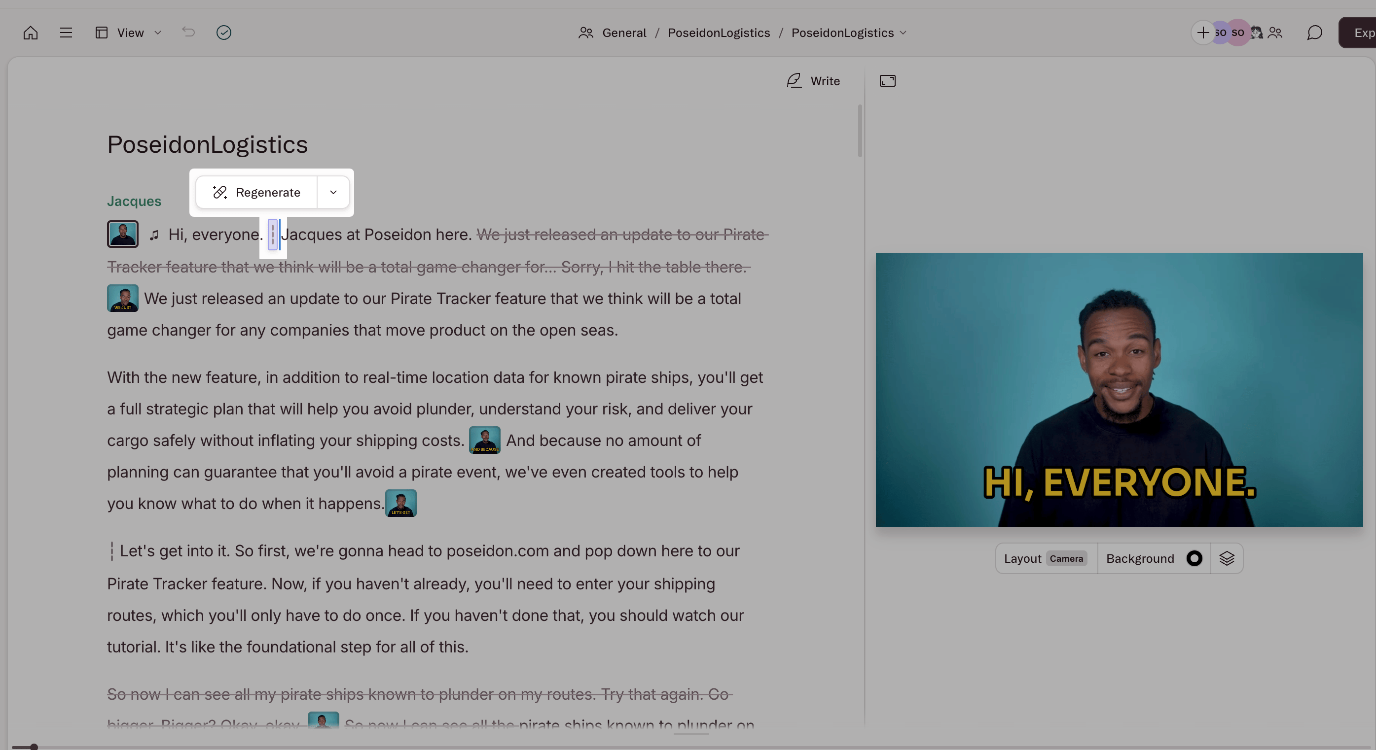Open the Layout Camera selector
Image resolution: width=1376 pixels, height=750 pixels.
pos(1046,558)
